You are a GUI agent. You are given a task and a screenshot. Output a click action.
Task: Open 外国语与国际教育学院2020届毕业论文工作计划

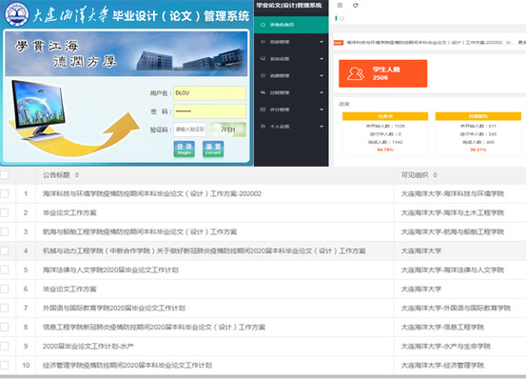click(114, 309)
